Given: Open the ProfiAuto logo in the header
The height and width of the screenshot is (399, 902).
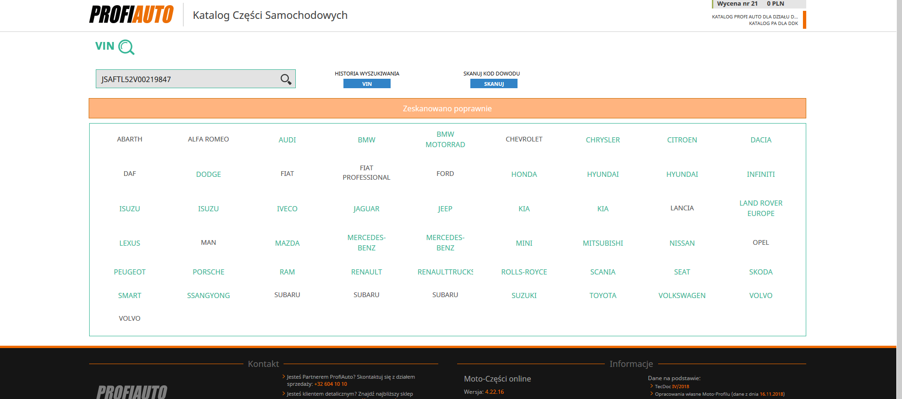Looking at the screenshot, I should [x=132, y=14].
